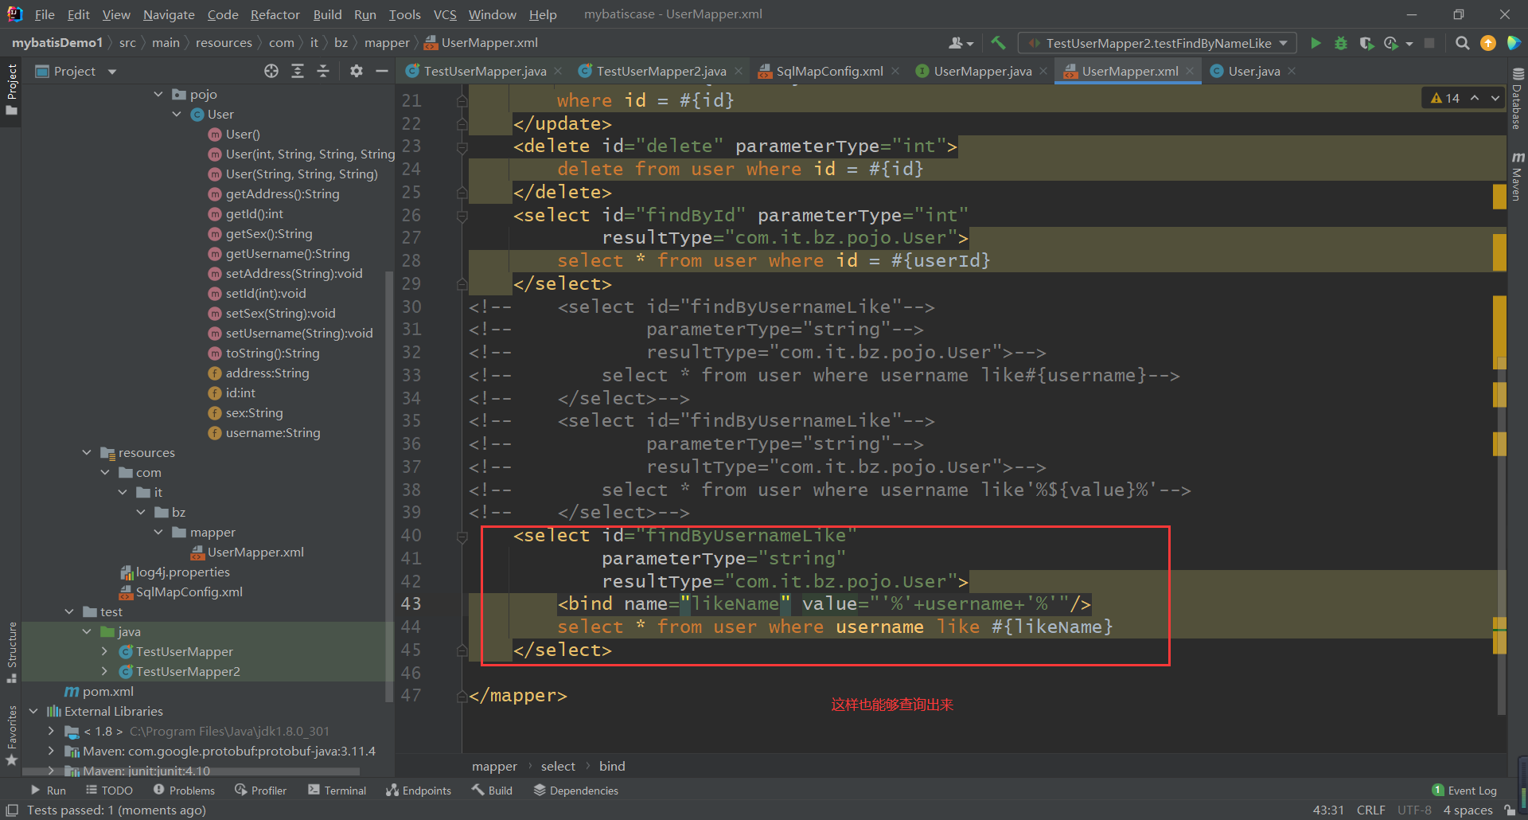Click the locate target icon in Project panel
1528x820 pixels.
pyautogui.click(x=271, y=72)
